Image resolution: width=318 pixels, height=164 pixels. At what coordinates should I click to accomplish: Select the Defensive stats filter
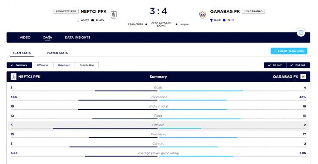point(64,65)
